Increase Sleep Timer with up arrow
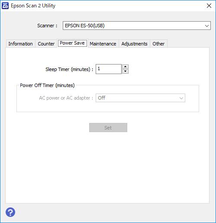 (x=125, y=67)
